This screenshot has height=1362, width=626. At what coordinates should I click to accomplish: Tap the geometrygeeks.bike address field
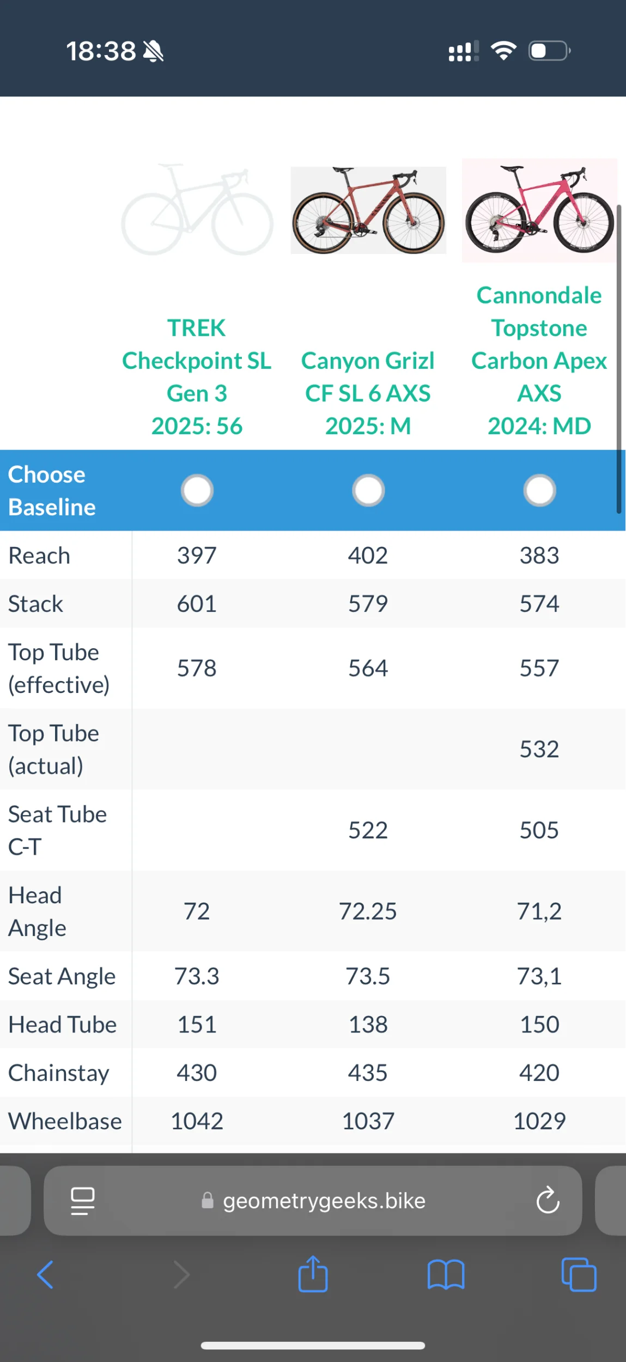click(x=324, y=1201)
